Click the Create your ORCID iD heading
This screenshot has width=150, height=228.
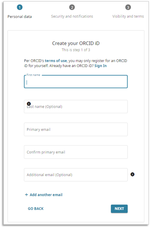(x=76, y=43)
